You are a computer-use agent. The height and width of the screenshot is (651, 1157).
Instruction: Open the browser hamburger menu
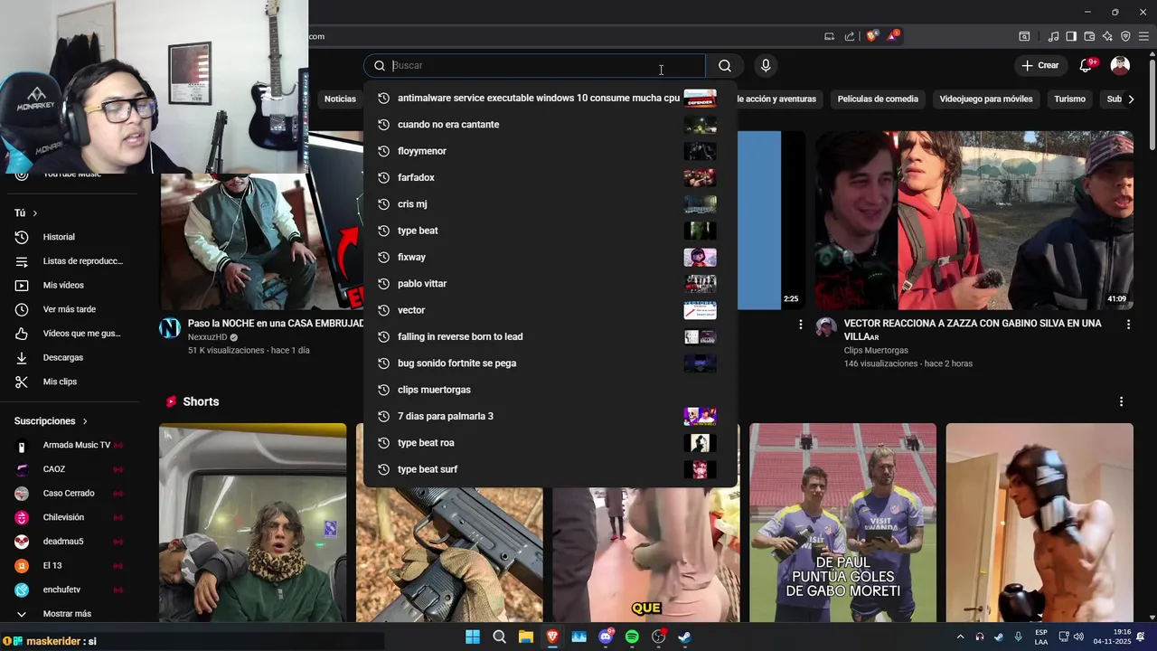tap(1143, 36)
